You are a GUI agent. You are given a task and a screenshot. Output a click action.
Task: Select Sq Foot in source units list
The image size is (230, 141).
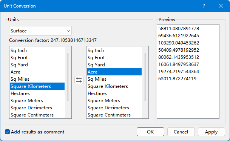[x=37, y=58]
